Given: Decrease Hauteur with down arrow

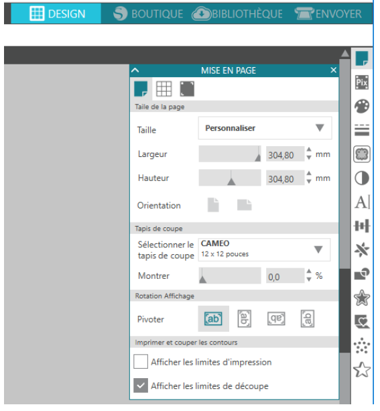Looking at the screenshot, I should click(309, 182).
